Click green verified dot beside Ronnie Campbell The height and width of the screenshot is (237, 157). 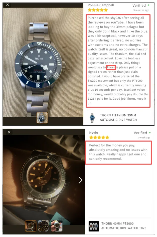[148, 5]
